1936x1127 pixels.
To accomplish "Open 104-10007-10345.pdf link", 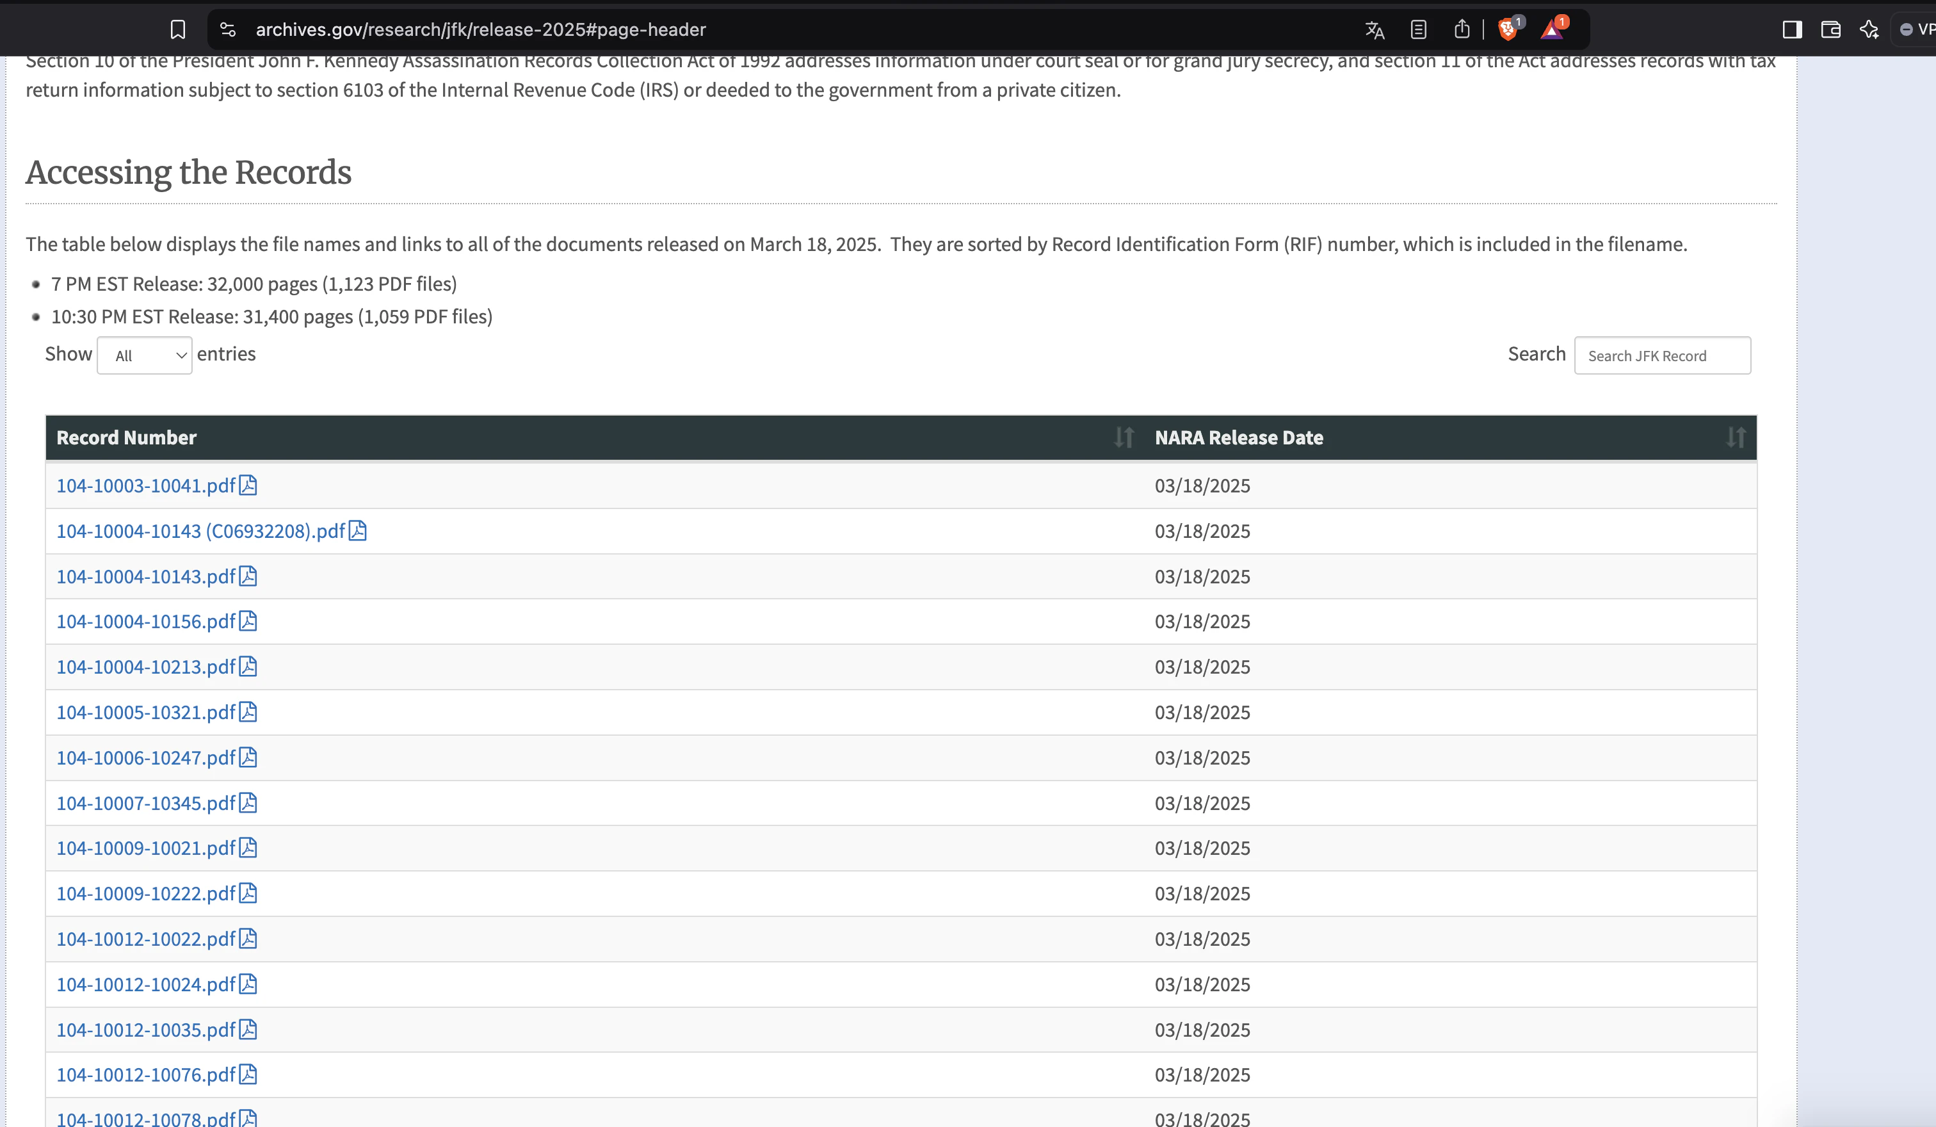I will pyautogui.click(x=146, y=803).
